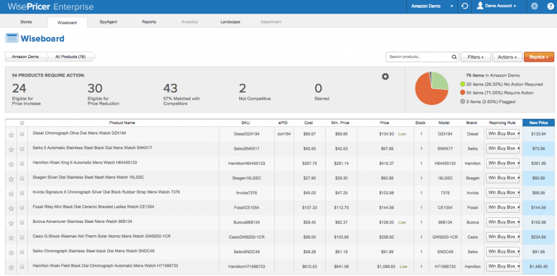Open the Analytics tab
This screenshot has height=276, width=557.
(189, 22)
